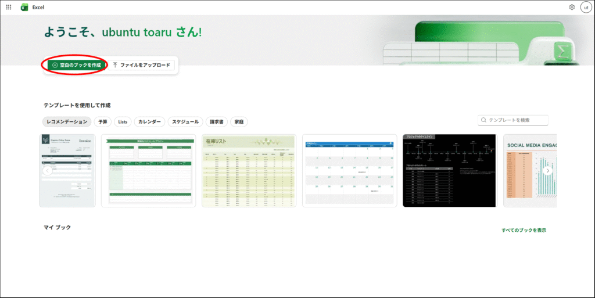595x298 pixels.
Task: Click the Excel logo icon
Action: pyautogui.click(x=25, y=8)
